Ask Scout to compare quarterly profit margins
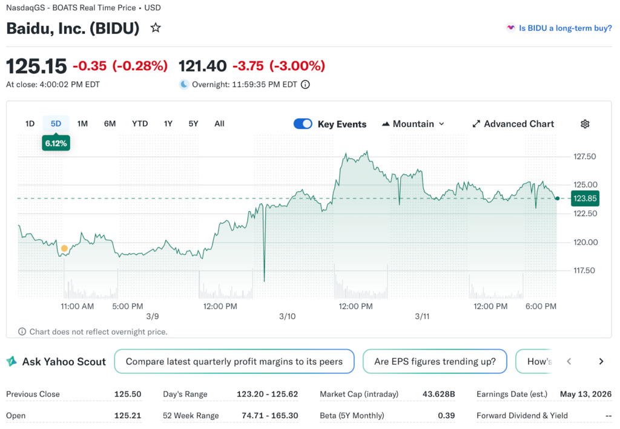The image size is (620, 429). (x=234, y=361)
